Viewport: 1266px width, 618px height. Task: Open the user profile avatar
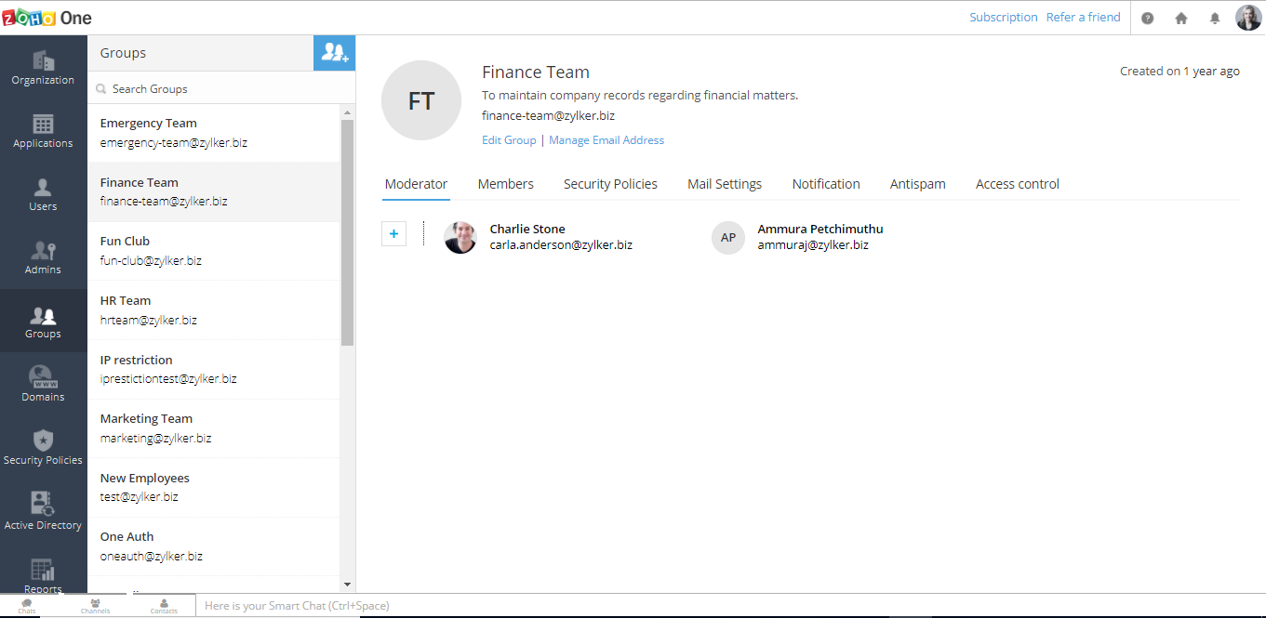tap(1247, 18)
